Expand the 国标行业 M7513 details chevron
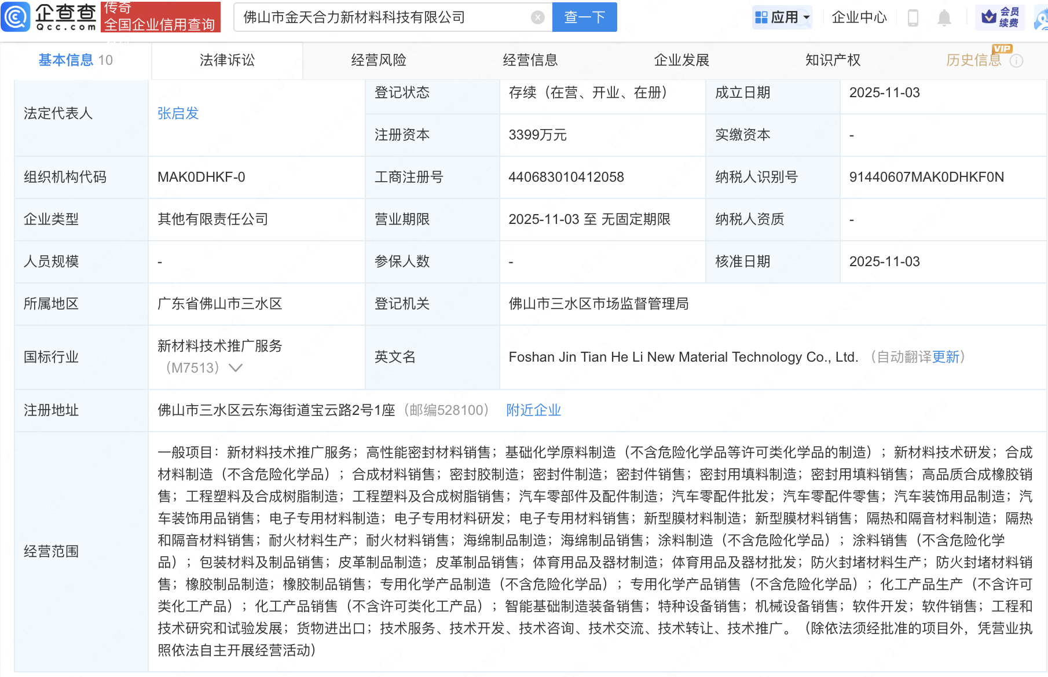This screenshot has width=1048, height=677. pos(236,367)
